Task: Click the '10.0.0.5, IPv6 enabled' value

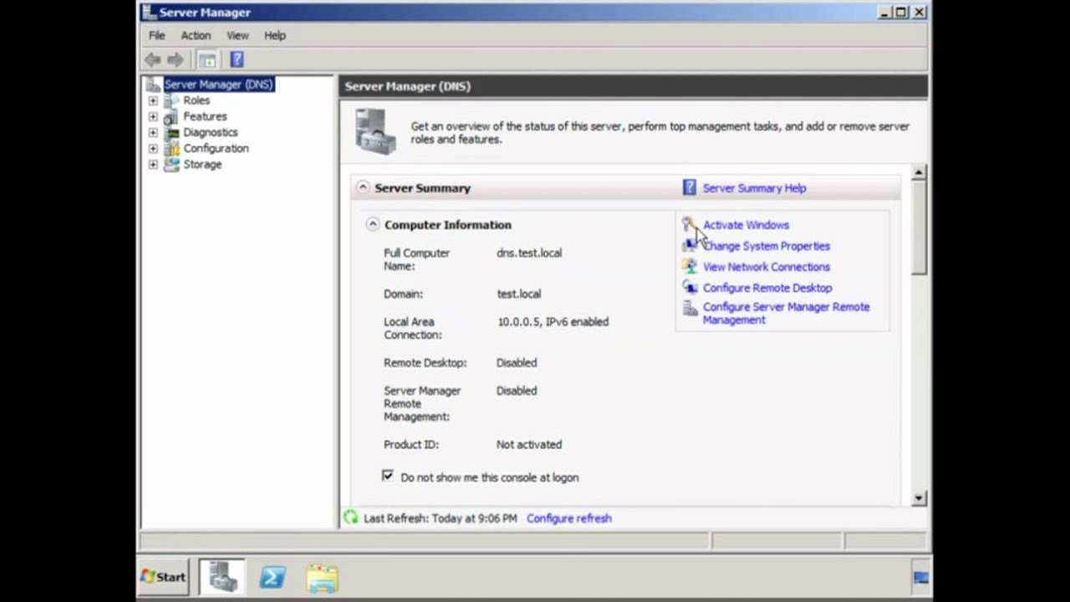Action: pos(553,321)
